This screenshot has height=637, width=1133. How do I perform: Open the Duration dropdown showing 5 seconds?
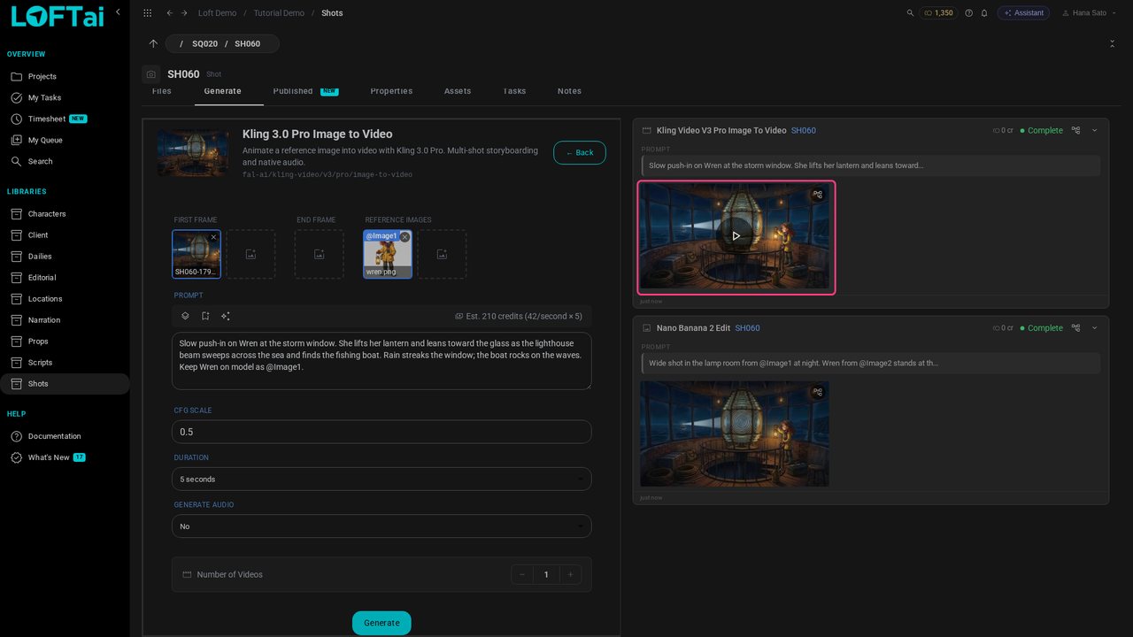pos(382,479)
